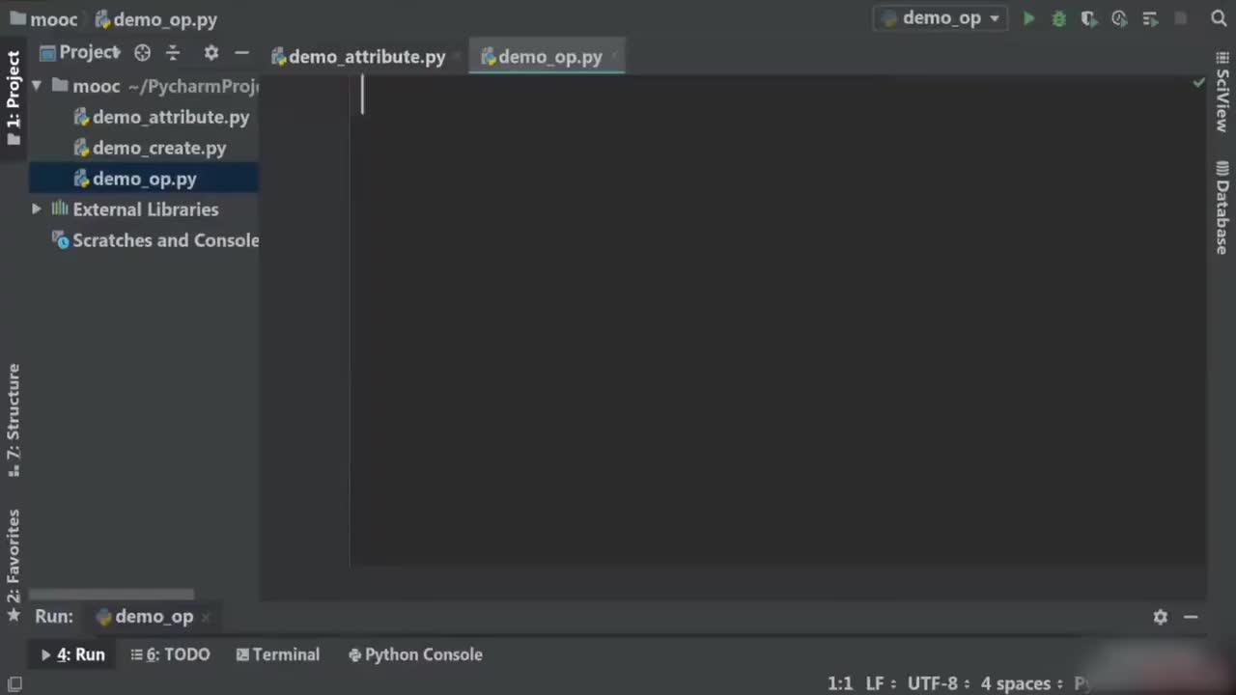Run demo_op with coverage icon
This screenshot has height=695, width=1236.
1088,18
